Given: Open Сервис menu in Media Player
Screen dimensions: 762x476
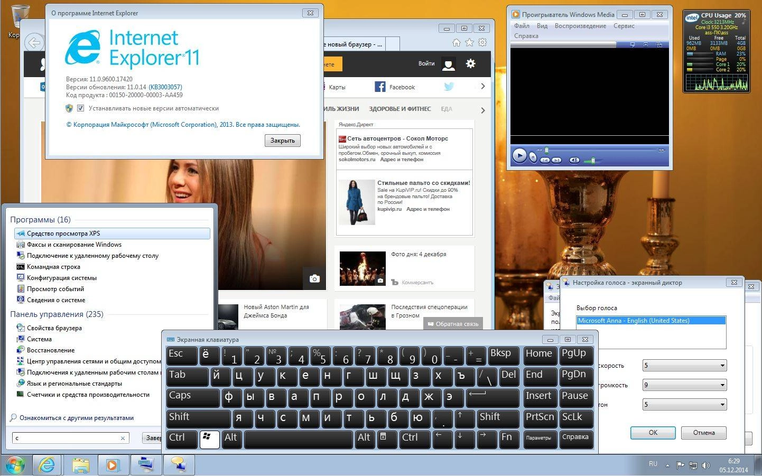Looking at the screenshot, I should 624,26.
